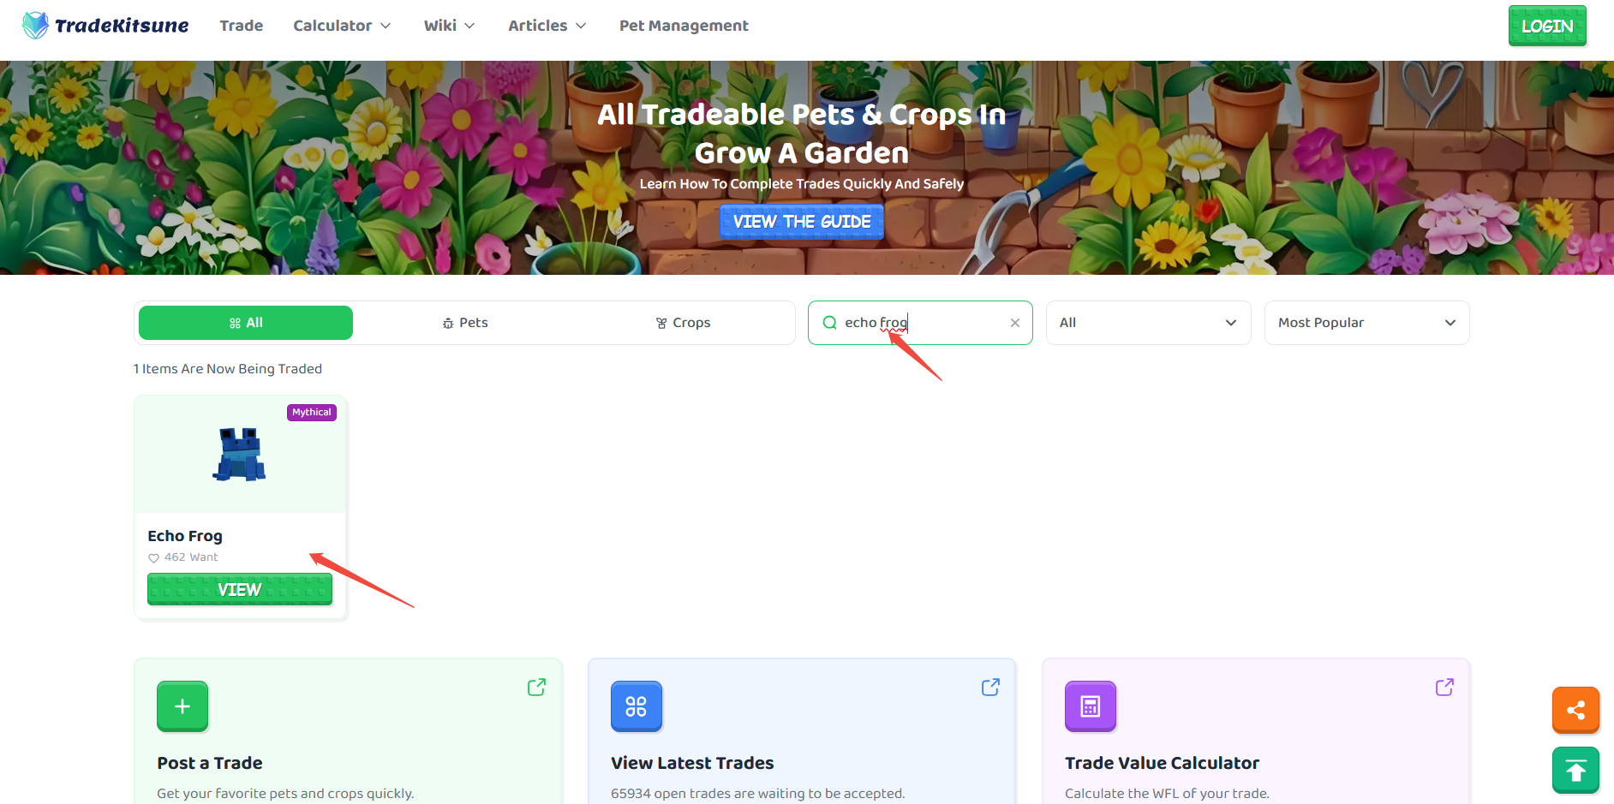The width and height of the screenshot is (1614, 804).
Task: Open the Most Popular sort dropdown
Action: 1366,323
